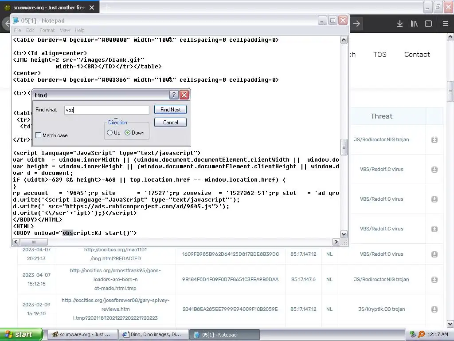The width and height of the screenshot is (454, 341).
Task: Switch to the scumware.org browser tab
Action: click(49, 8)
